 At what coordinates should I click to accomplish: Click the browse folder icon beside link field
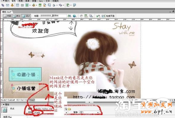(69, 109)
